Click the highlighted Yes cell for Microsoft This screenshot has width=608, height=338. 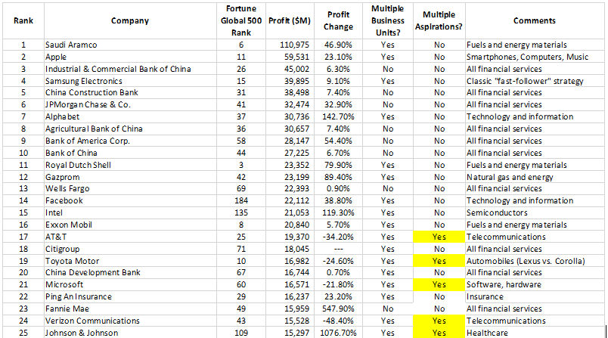pos(439,284)
